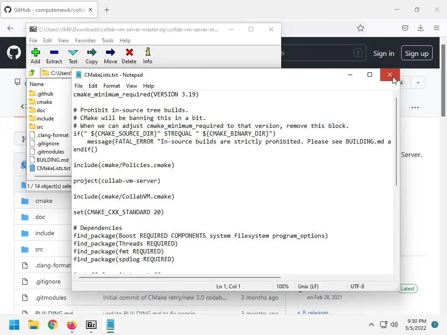Open File Explorer from the taskbar

(x=33, y=325)
